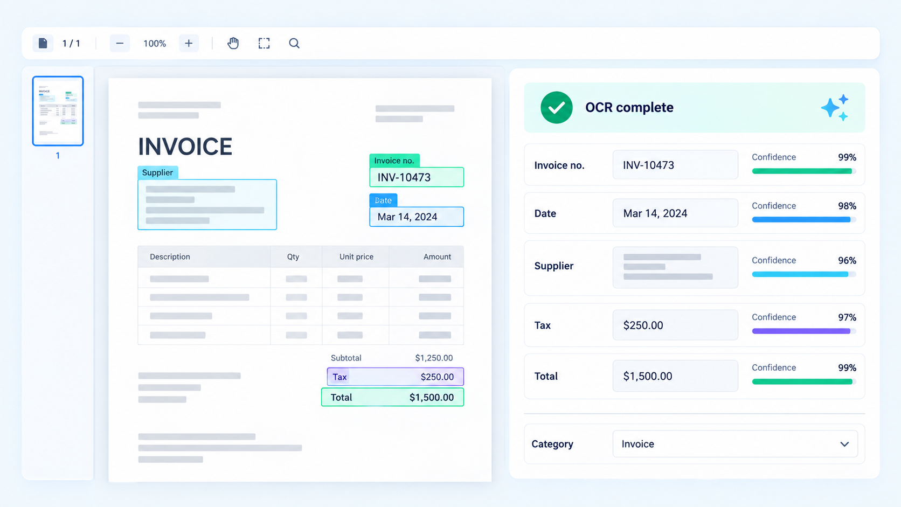Edit the Invoice no. field INV-10473
901x507 pixels.
point(675,165)
